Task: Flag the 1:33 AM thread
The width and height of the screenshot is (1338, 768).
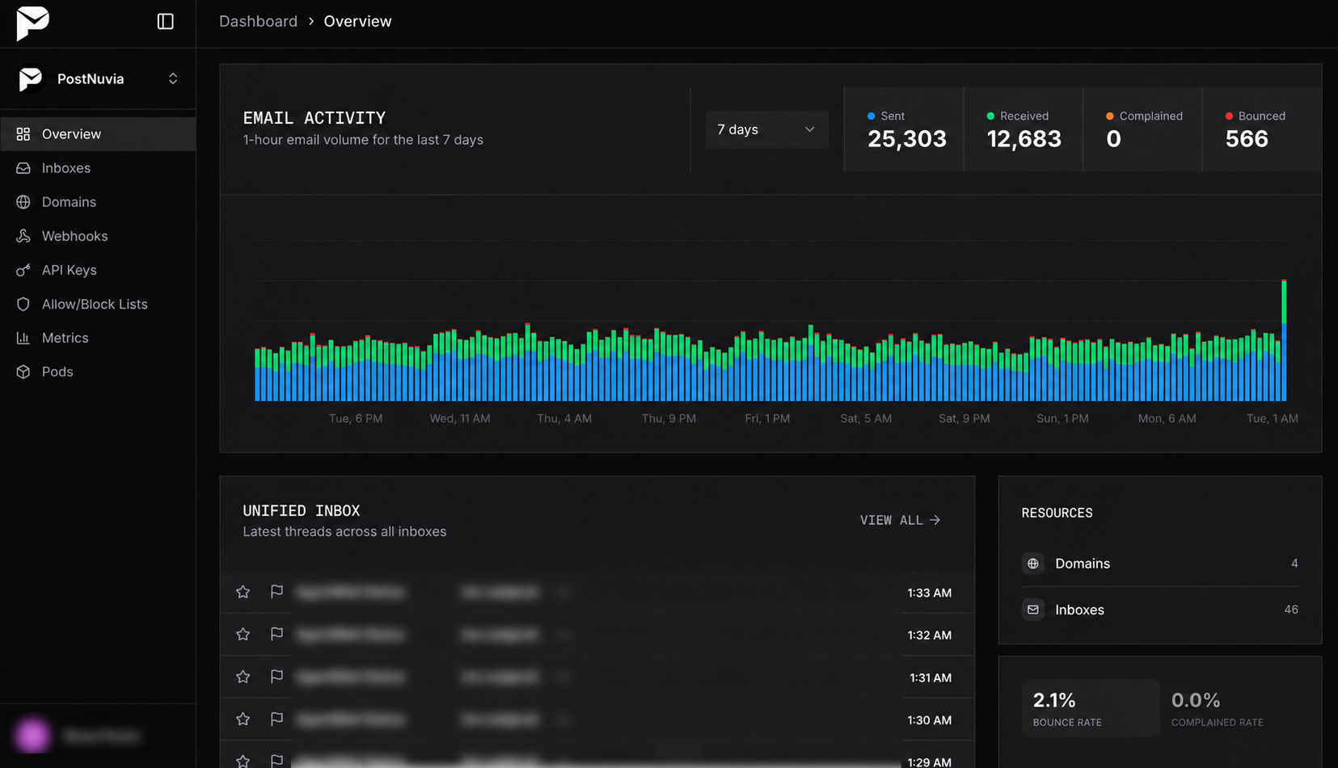Action: [x=276, y=592]
